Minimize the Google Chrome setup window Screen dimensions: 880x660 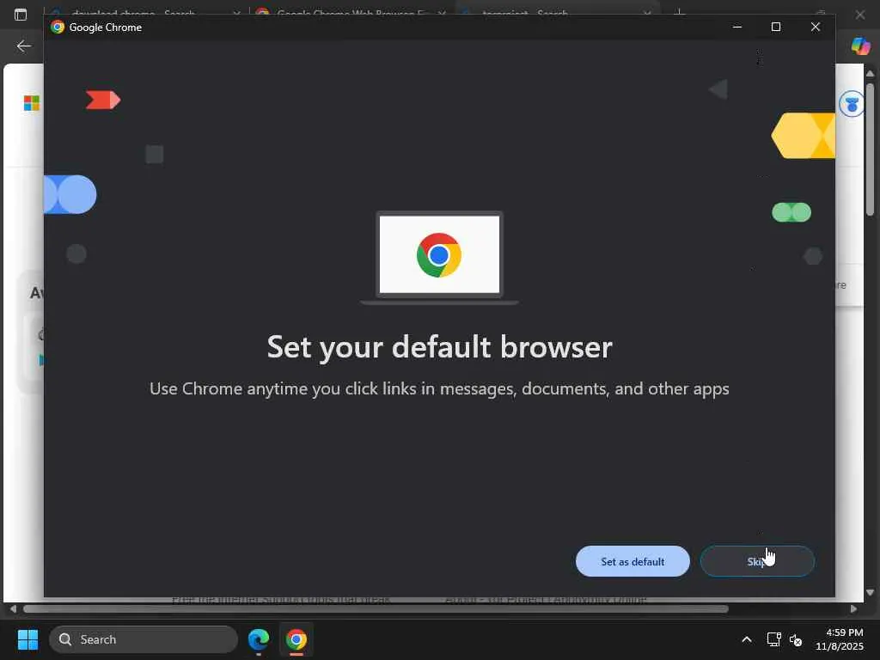pos(737,27)
